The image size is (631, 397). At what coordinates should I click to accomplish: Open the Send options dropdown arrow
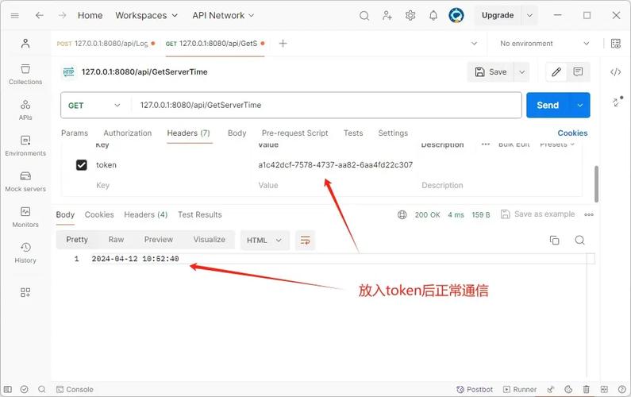point(579,105)
